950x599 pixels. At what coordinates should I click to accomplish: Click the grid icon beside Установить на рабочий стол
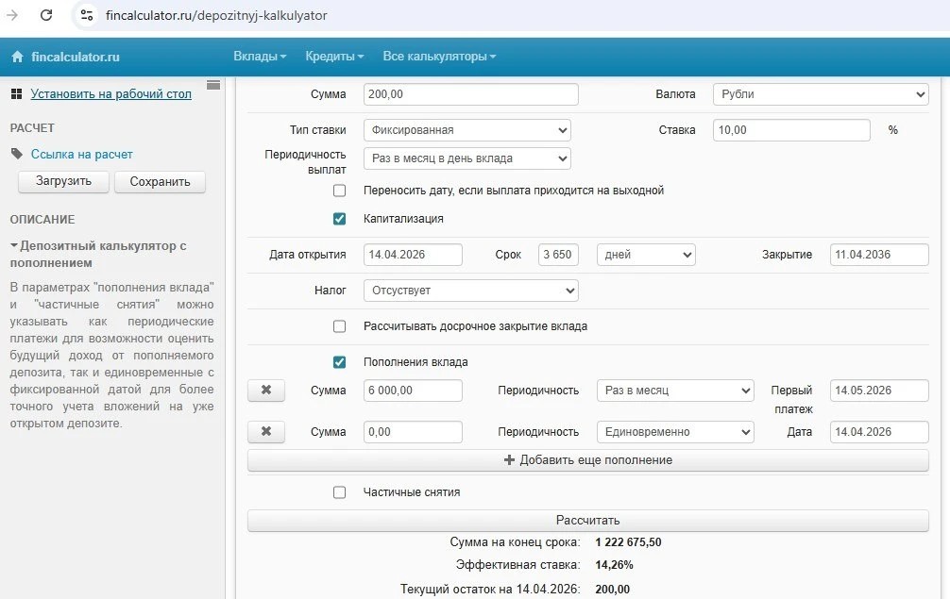(x=16, y=93)
